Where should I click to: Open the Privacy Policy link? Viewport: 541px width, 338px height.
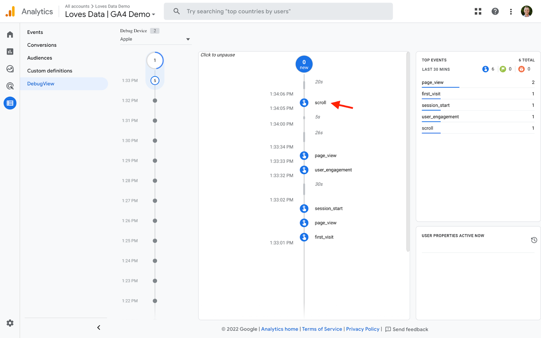[362, 329]
